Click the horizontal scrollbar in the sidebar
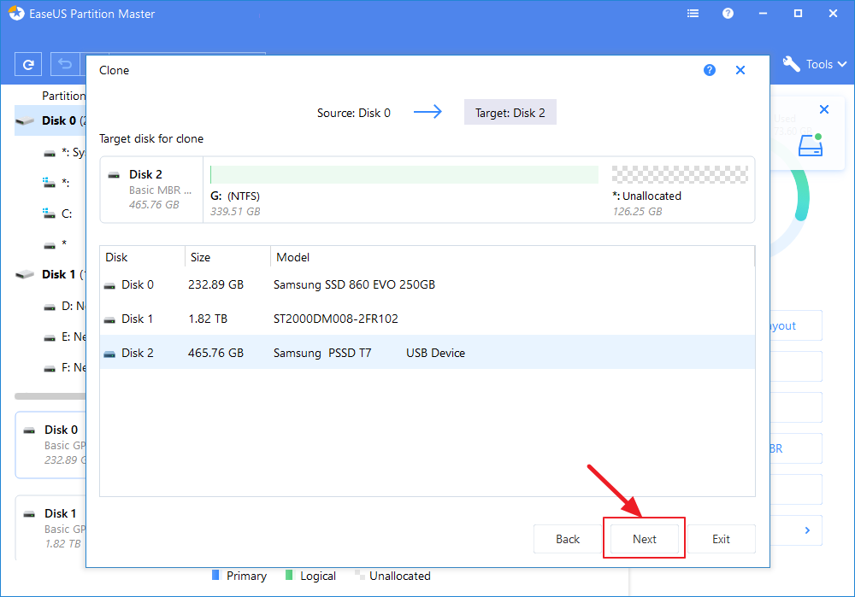This screenshot has width=855, height=597. click(x=51, y=395)
